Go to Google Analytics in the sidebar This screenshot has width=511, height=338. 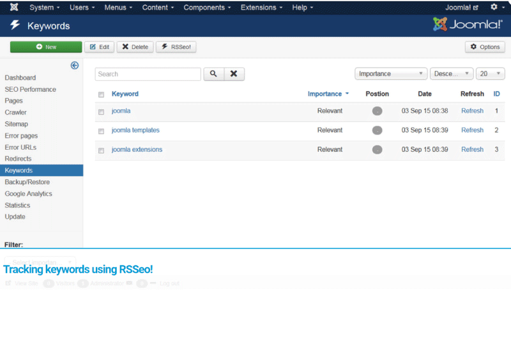(x=28, y=194)
